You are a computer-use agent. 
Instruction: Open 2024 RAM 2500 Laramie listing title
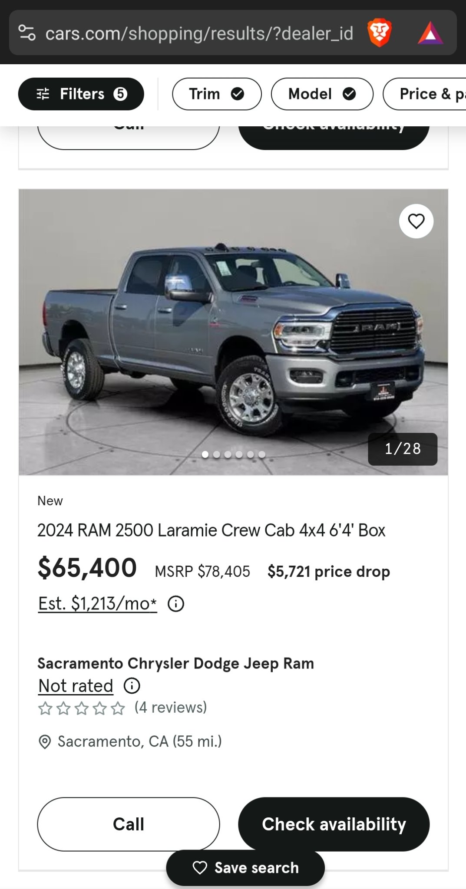click(x=211, y=530)
